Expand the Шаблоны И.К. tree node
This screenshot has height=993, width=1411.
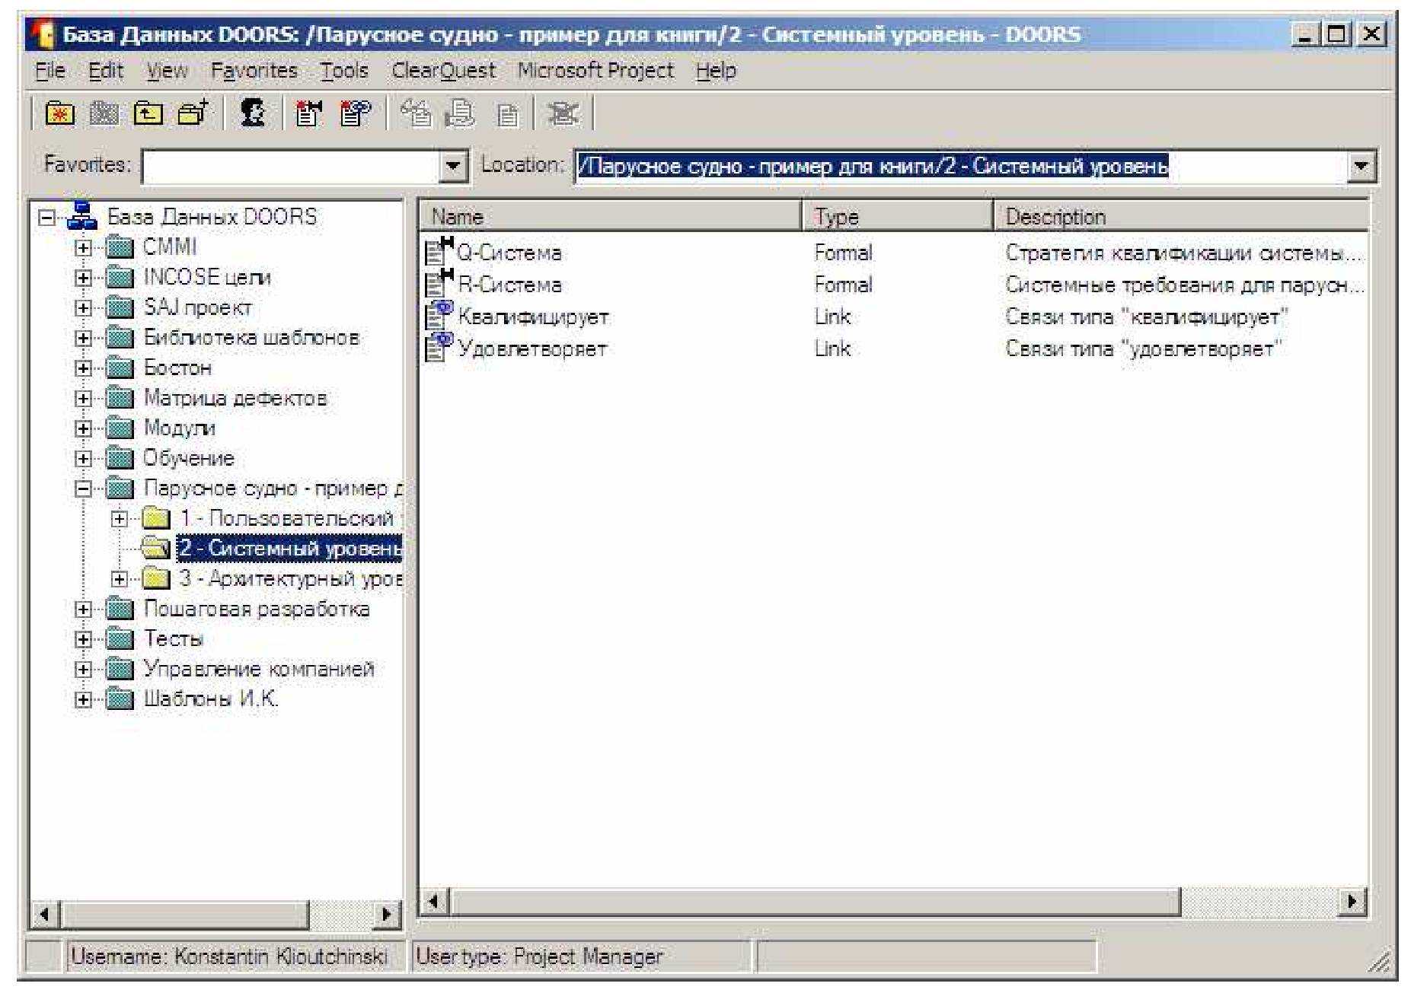point(83,700)
